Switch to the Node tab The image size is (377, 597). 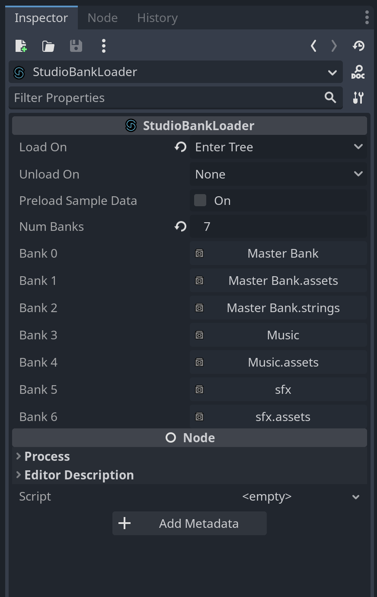click(102, 18)
